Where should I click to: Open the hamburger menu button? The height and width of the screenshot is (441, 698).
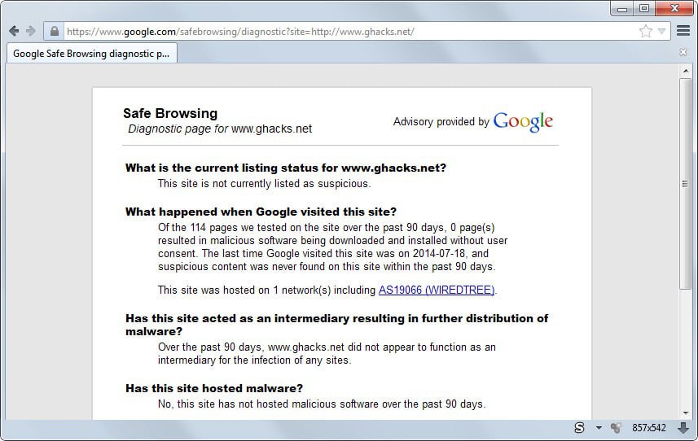point(683,31)
